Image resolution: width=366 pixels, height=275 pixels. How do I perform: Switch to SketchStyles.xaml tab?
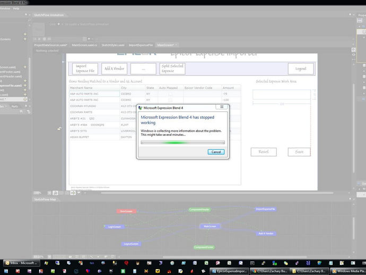(x=113, y=45)
